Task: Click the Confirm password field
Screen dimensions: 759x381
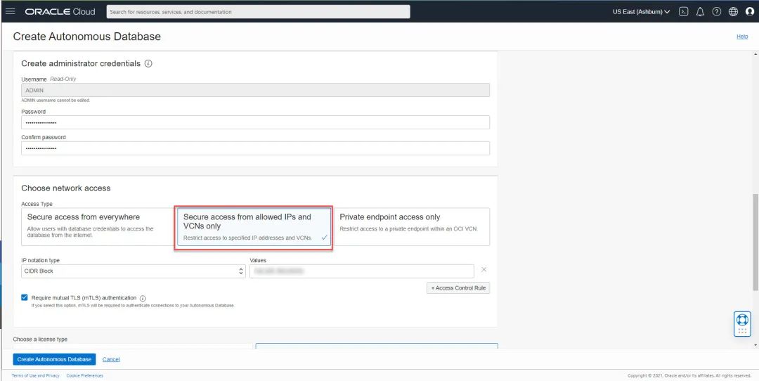Action: [x=255, y=148]
